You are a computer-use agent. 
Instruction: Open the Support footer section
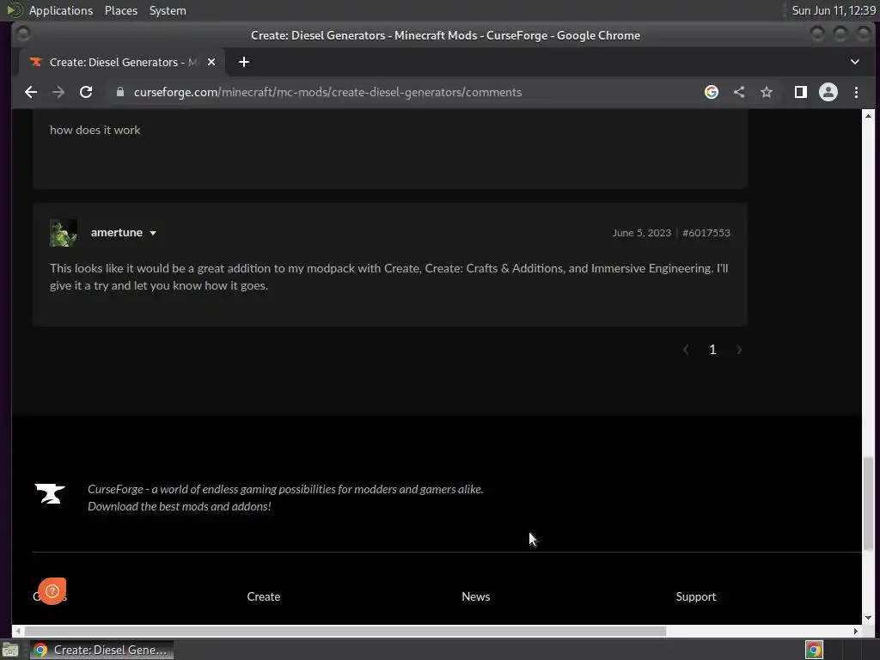coord(696,596)
